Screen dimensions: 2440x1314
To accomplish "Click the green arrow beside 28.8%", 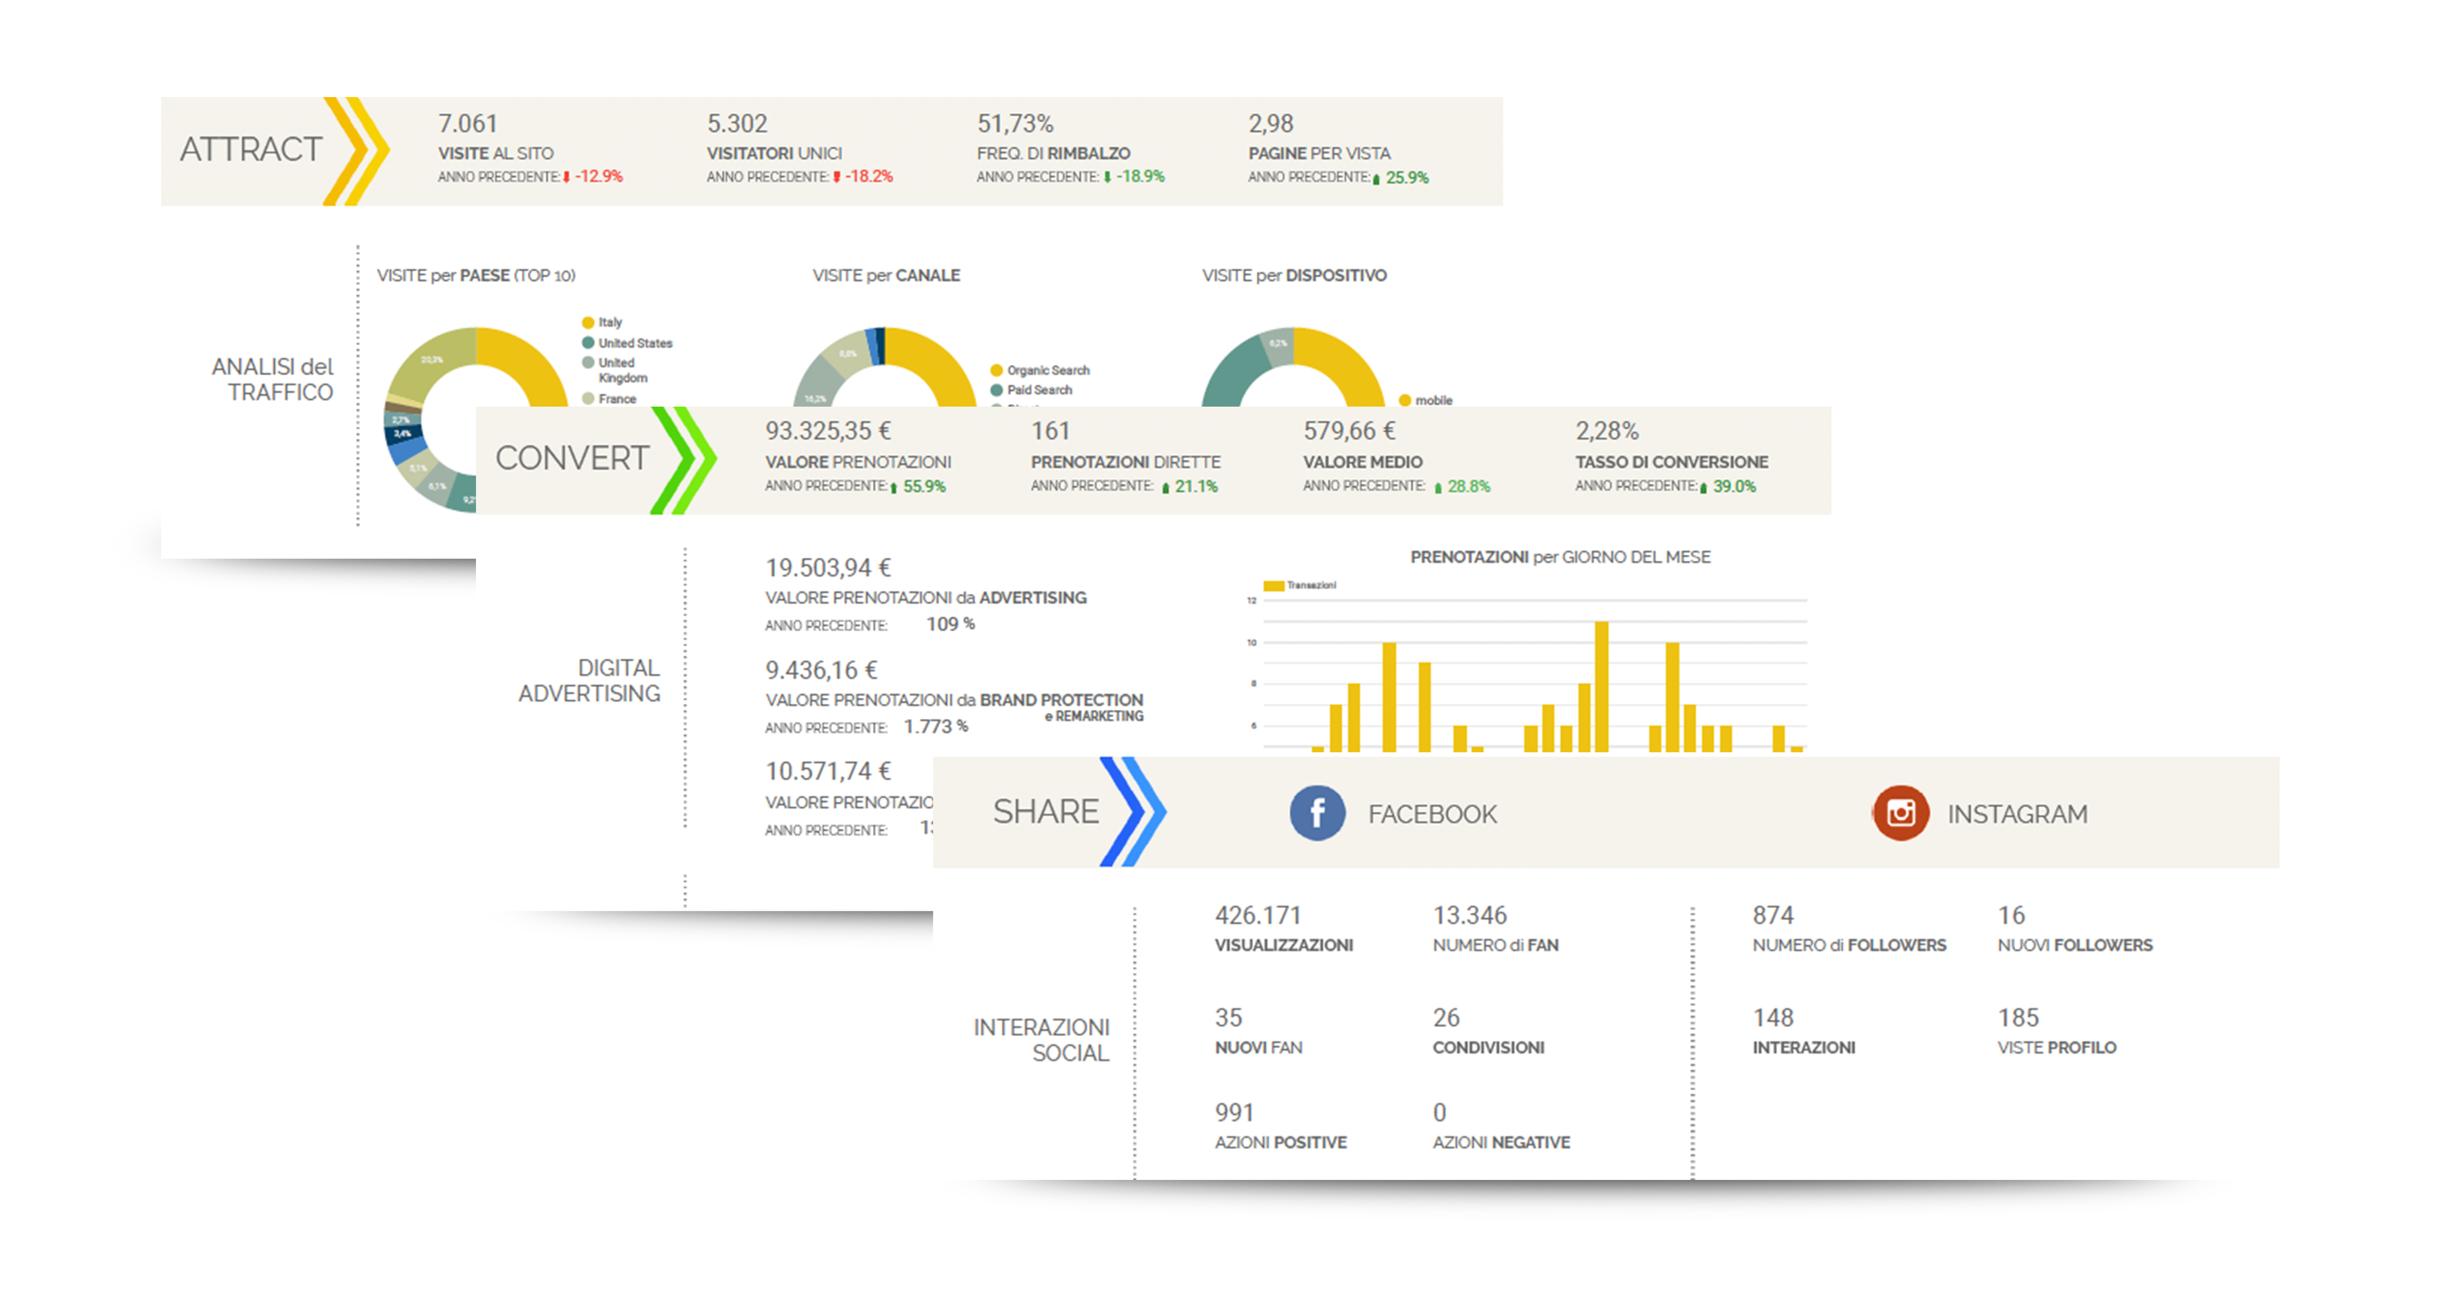I will (x=1438, y=487).
